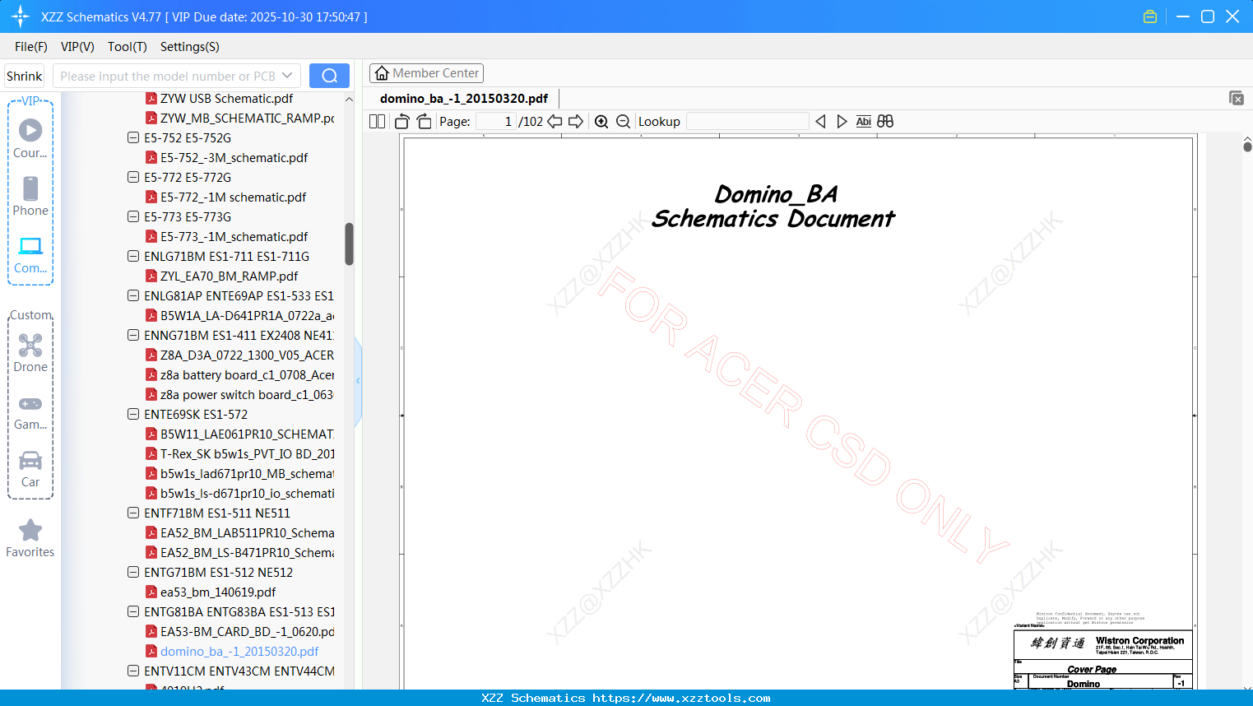Find next lookup result triangle
1253x706 pixels.
842,122
